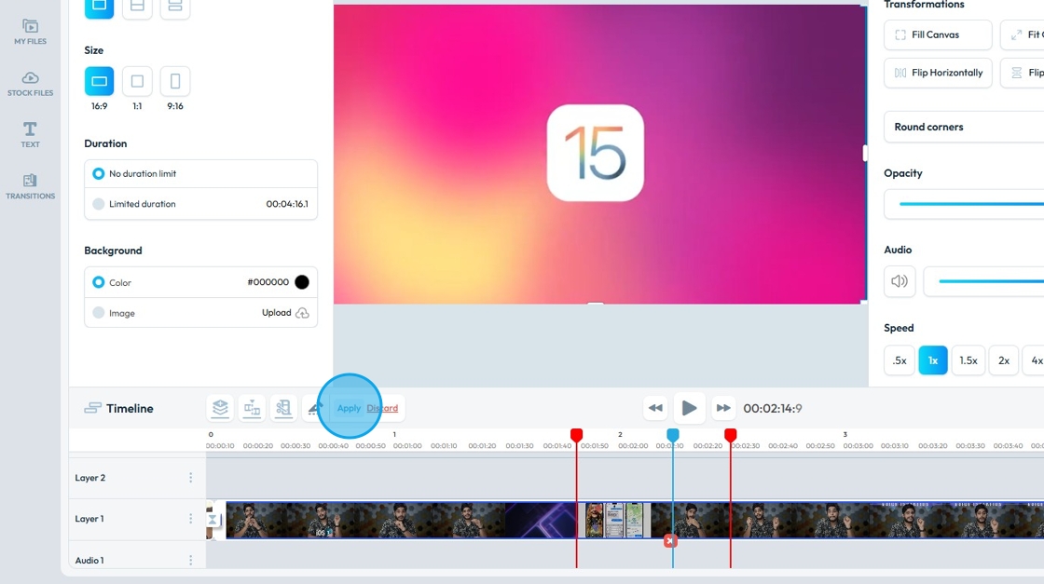Play the video preview
This screenshot has width=1044, height=584.
pyautogui.click(x=689, y=408)
